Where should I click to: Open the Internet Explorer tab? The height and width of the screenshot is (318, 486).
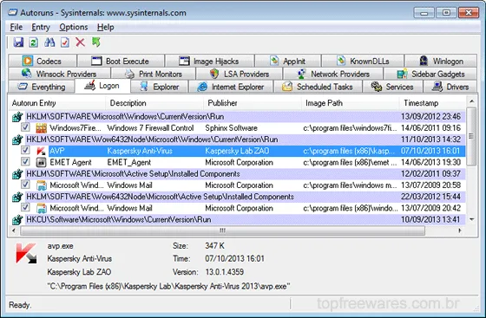pyautogui.click(x=231, y=87)
